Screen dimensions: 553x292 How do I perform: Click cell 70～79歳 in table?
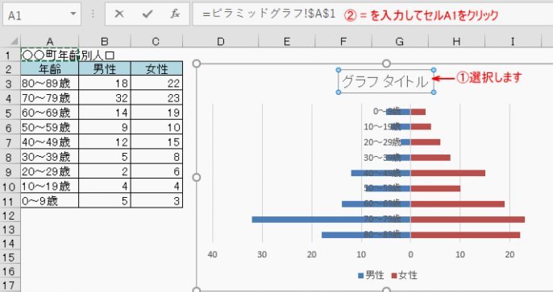pos(50,98)
